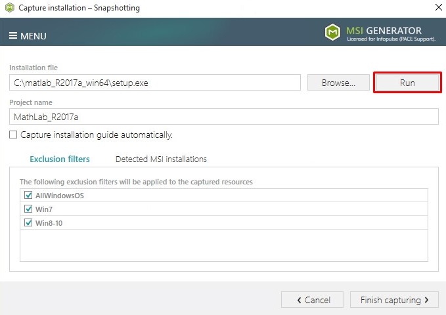The image size is (446, 315).
Task: Uncheck the Win8-10 exclusion filter
Action: coord(28,222)
